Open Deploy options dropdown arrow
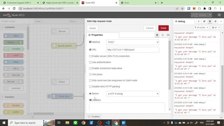224x126 pixels. [x=210, y=15]
